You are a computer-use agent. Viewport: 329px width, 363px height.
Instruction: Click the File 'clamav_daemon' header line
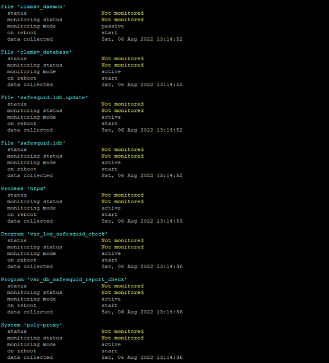coord(33,6)
